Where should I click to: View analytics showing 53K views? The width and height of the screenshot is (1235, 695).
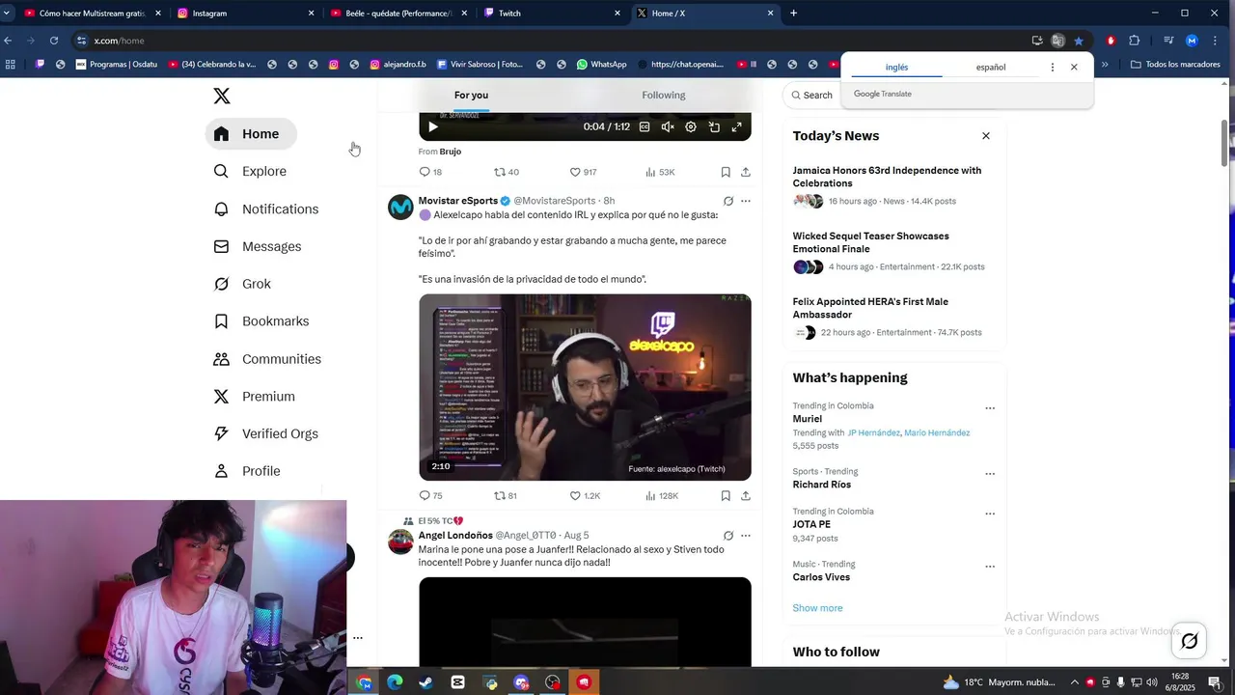[x=660, y=172]
